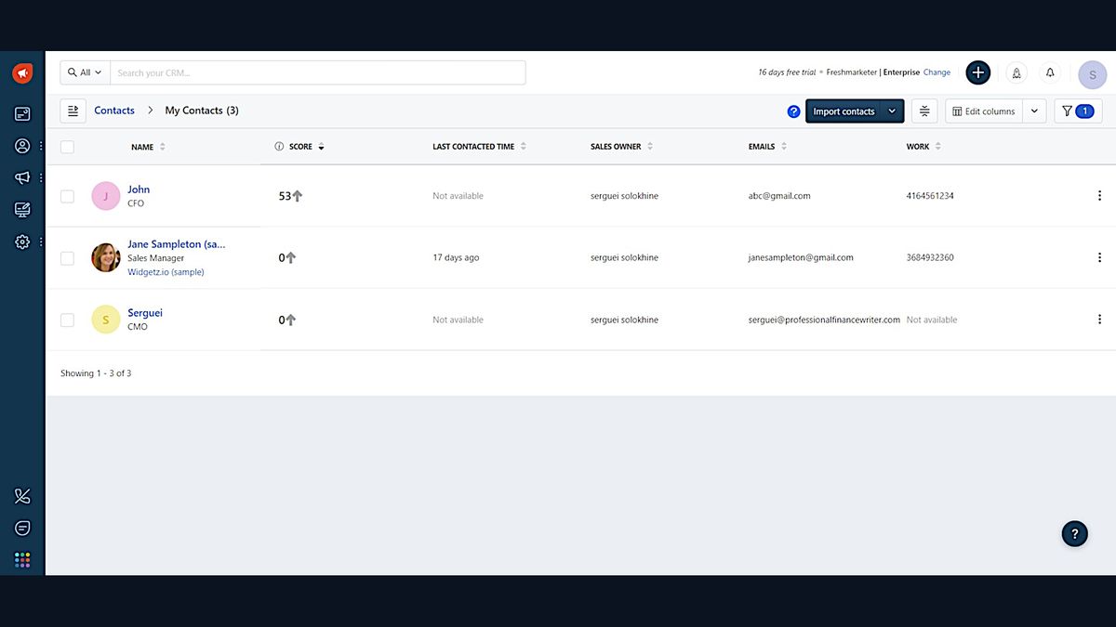This screenshot has height=627, width=1116.
Task: Toggle the contacts list view menu icon
Action: 73,111
